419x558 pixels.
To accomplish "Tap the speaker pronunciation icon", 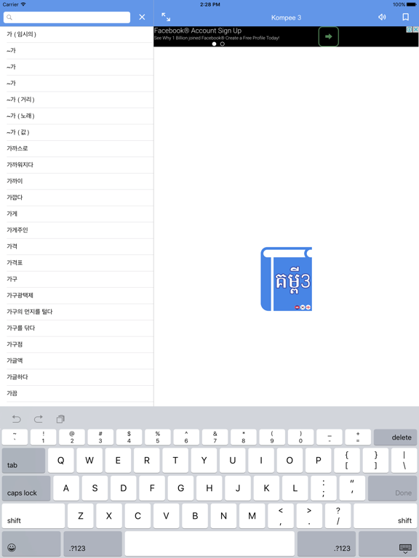I will click(382, 17).
